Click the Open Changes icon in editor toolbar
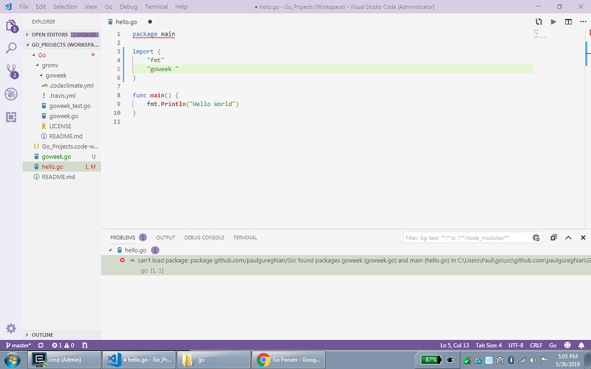 point(538,22)
